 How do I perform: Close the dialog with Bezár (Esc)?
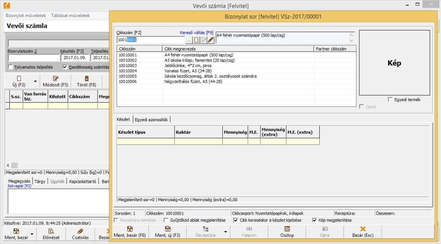pos(363,232)
